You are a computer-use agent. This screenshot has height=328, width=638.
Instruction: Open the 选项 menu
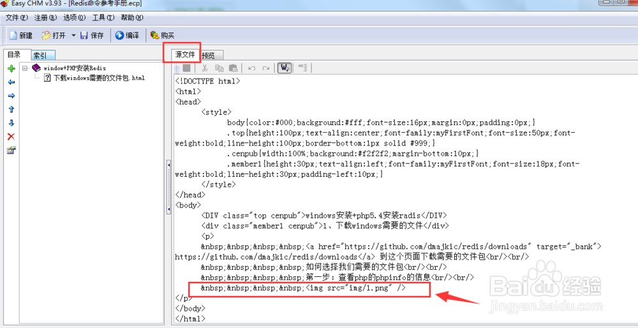tap(75, 17)
